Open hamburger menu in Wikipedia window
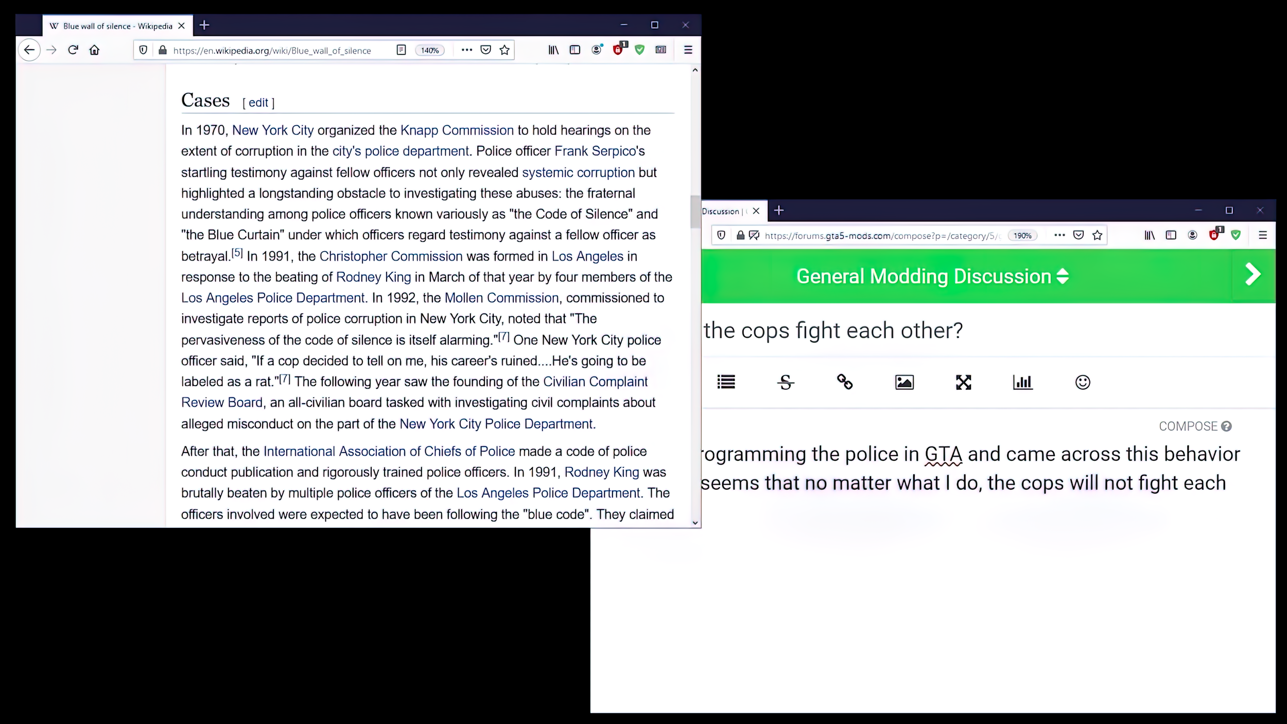The image size is (1287, 724). [688, 50]
